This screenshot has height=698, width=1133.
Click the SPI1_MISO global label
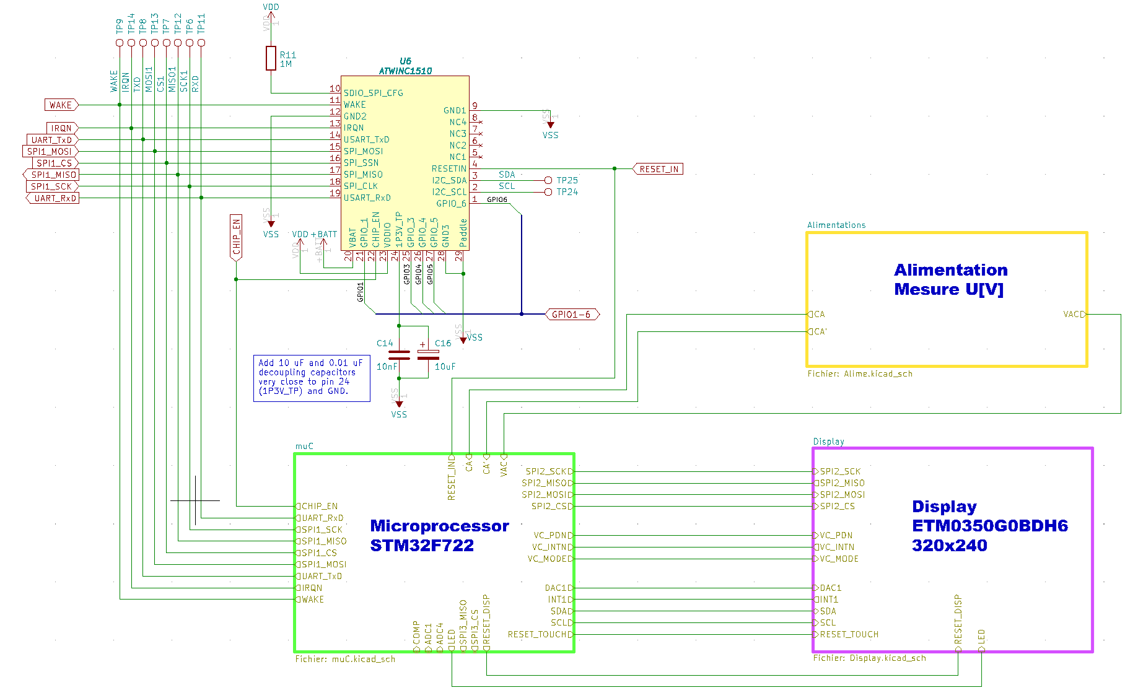51,175
